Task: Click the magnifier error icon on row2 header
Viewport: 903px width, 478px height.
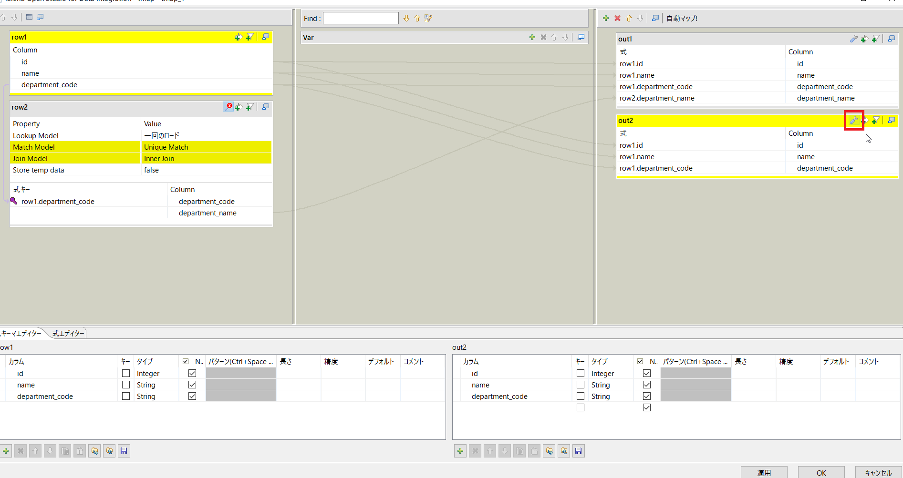Action: (228, 106)
